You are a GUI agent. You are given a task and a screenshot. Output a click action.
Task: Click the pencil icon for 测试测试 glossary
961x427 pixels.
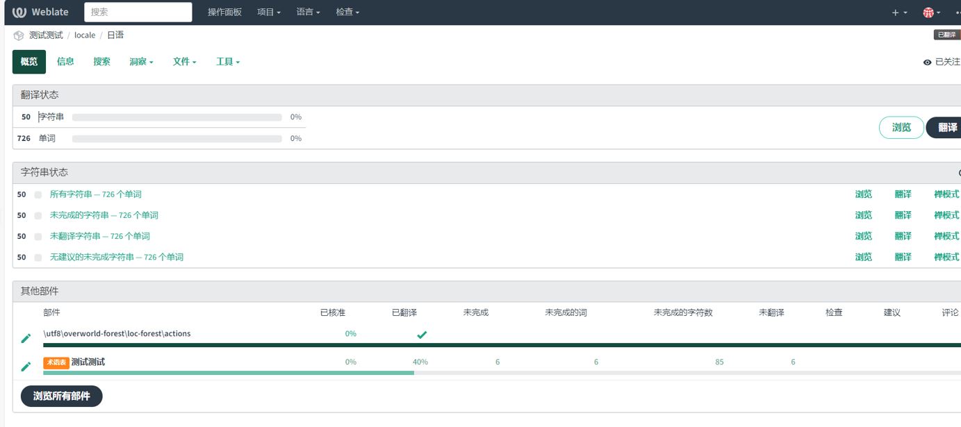point(26,367)
